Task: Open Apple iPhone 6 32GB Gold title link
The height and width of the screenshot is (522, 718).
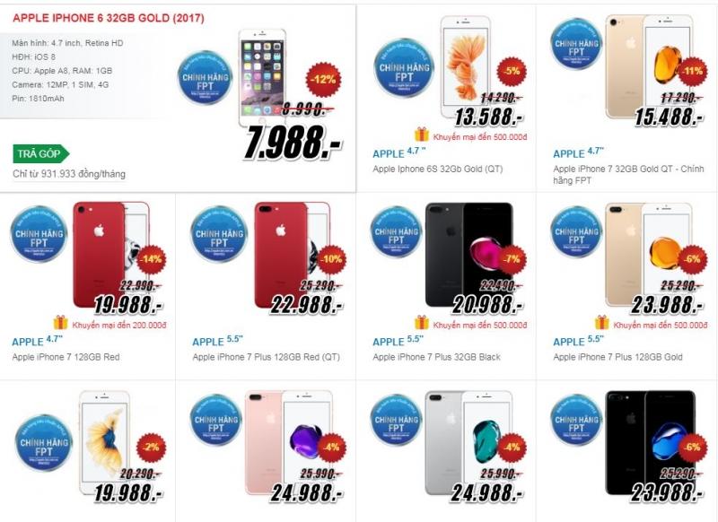Action: pyautogui.click(x=109, y=18)
